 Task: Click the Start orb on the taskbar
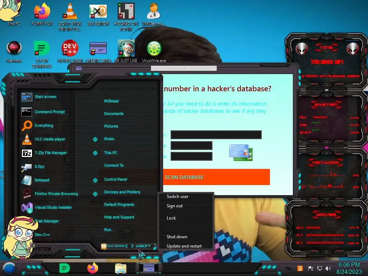tap(9, 268)
